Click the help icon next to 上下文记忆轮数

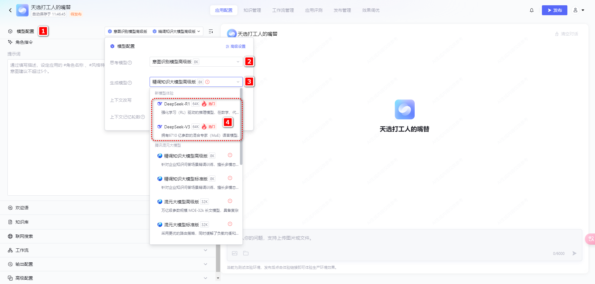(143, 117)
